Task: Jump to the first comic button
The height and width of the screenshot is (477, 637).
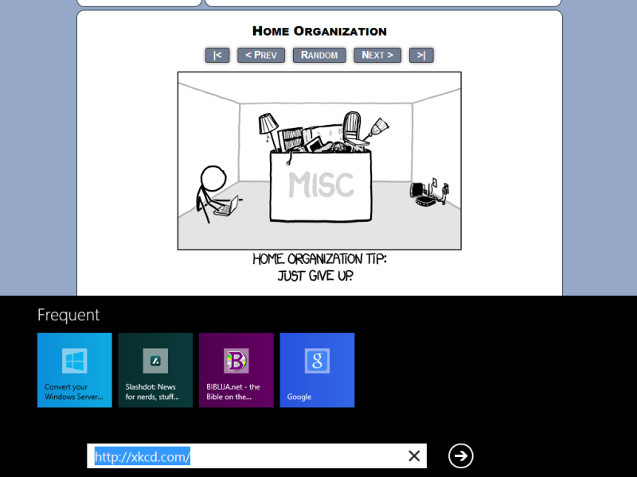Action: click(217, 55)
